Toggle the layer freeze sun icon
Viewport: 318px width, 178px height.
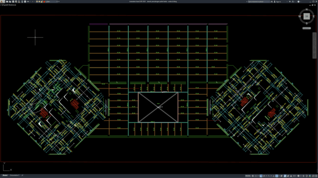tap(39, 1)
